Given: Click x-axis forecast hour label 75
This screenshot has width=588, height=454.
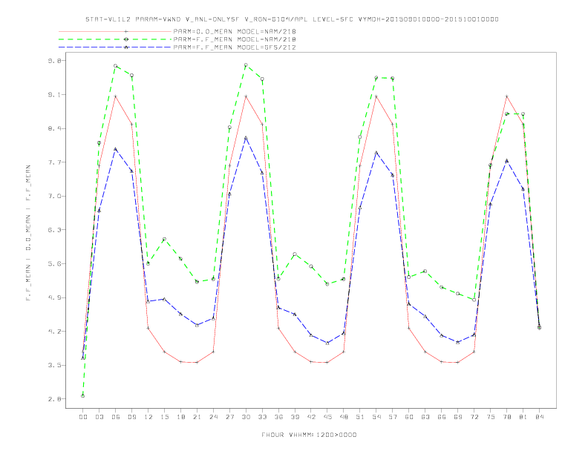Looking at the screenshot, I should [491, 417].
